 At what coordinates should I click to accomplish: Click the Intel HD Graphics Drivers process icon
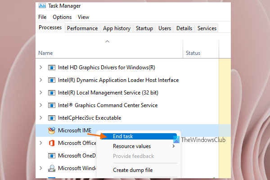(x=52, y=67)
